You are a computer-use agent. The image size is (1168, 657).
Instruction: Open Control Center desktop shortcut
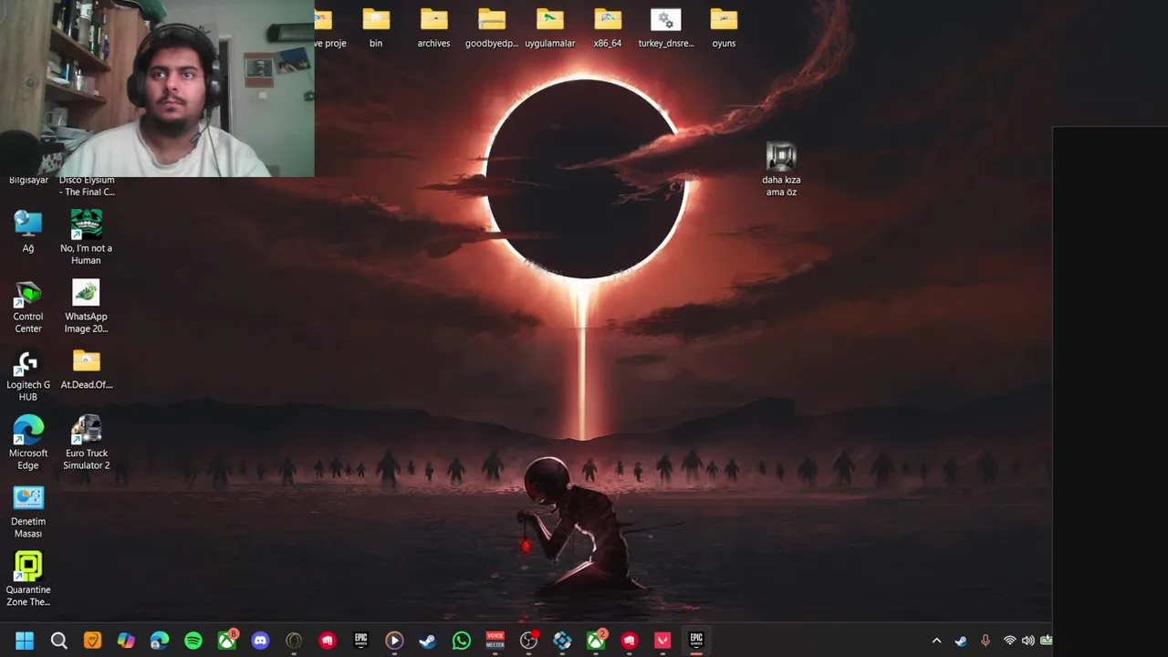(28, 307)
